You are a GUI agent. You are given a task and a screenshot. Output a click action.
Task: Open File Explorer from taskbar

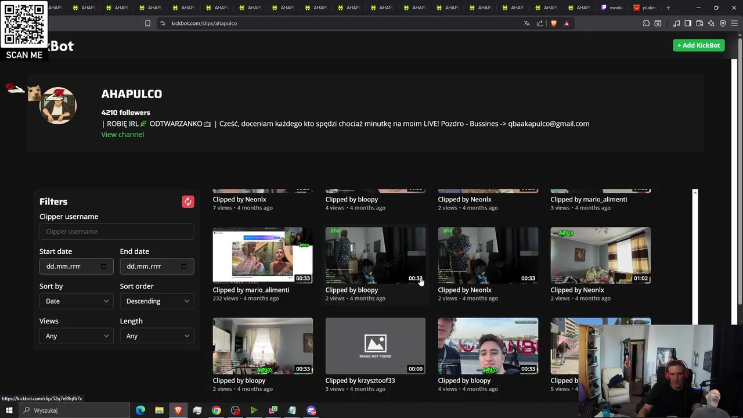click(159, 410)
